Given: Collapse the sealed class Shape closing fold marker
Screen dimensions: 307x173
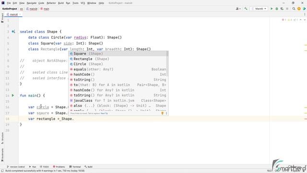Looking at the screenshot, I should pyautogui.click(x=19, y=84).
